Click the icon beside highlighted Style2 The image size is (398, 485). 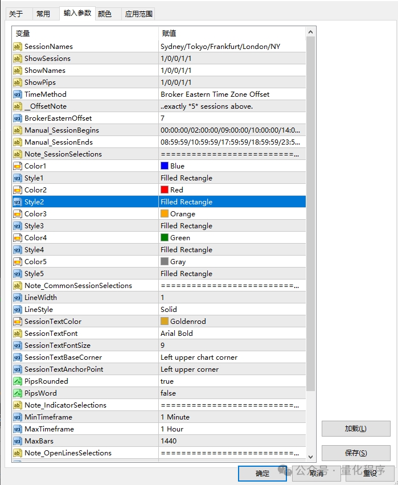[17, 202]
